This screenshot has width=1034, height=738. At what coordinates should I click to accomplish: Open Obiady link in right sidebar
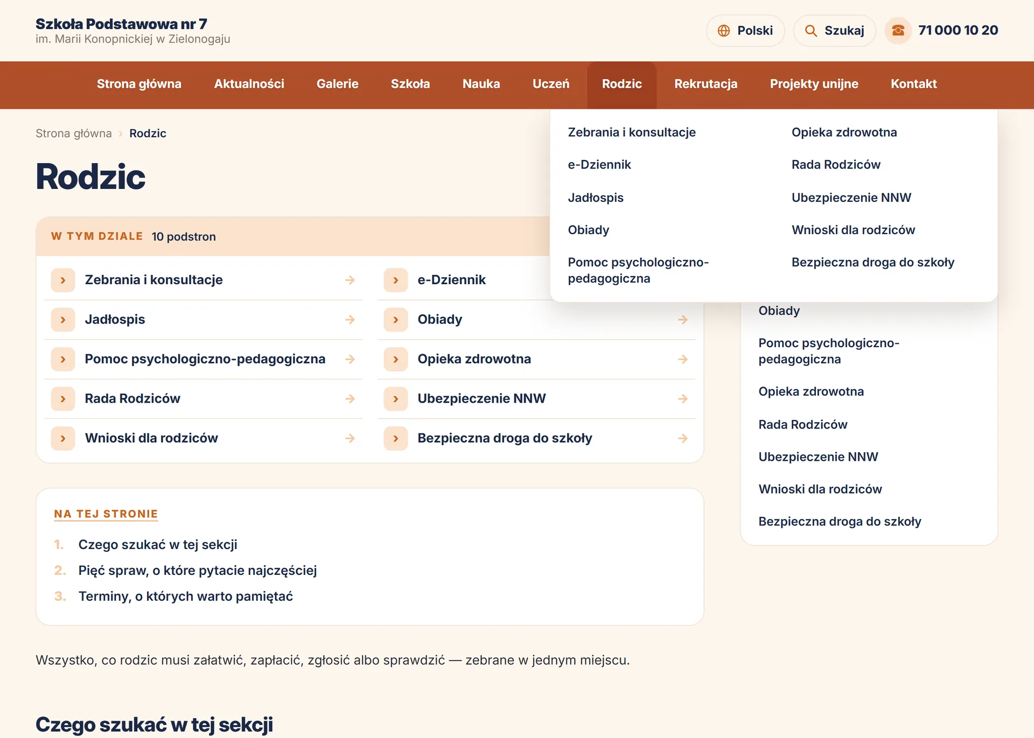[x=779, y=311]
